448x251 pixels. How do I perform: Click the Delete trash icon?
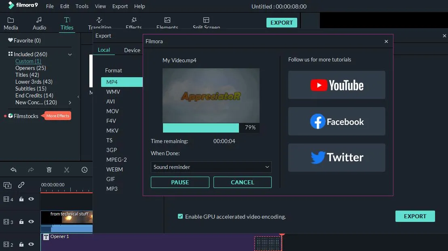click(49, 170)
